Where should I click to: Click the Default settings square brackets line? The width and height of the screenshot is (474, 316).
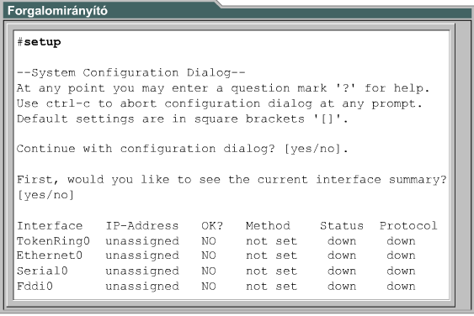(x=183, y=119)
